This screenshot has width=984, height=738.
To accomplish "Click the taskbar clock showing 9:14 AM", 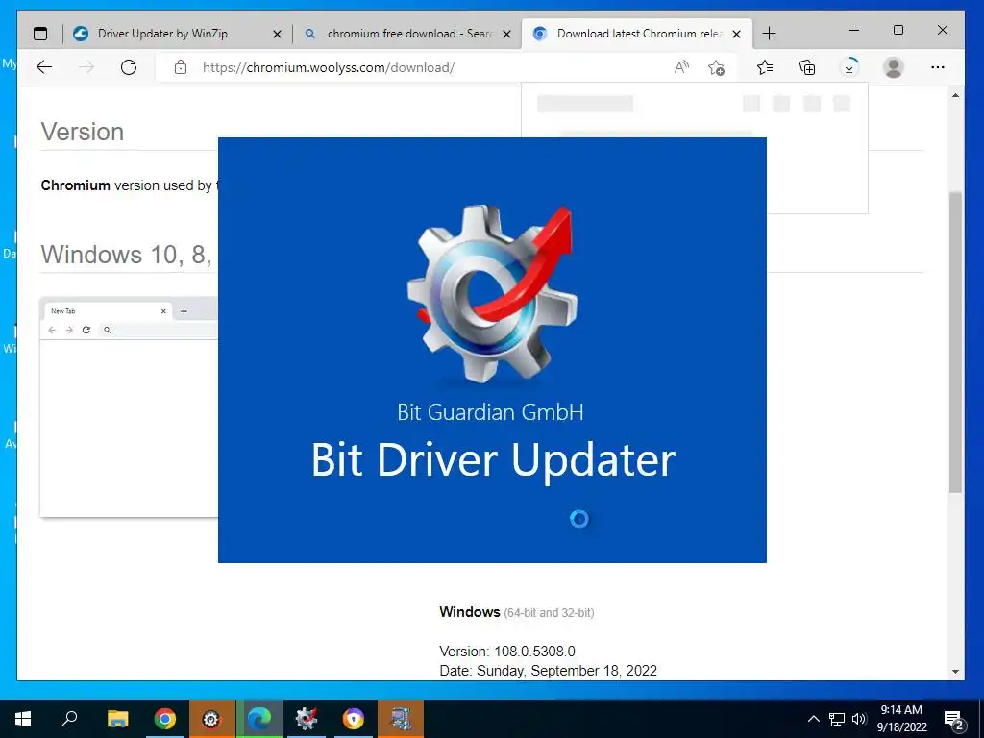I will tap(901, 719).
